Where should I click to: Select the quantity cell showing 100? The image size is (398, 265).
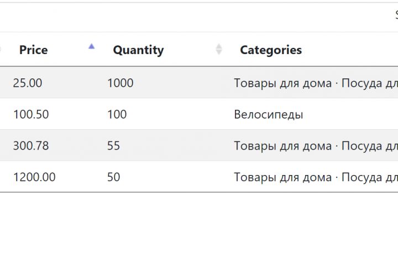pyautogui.click(x=117, y=114)
